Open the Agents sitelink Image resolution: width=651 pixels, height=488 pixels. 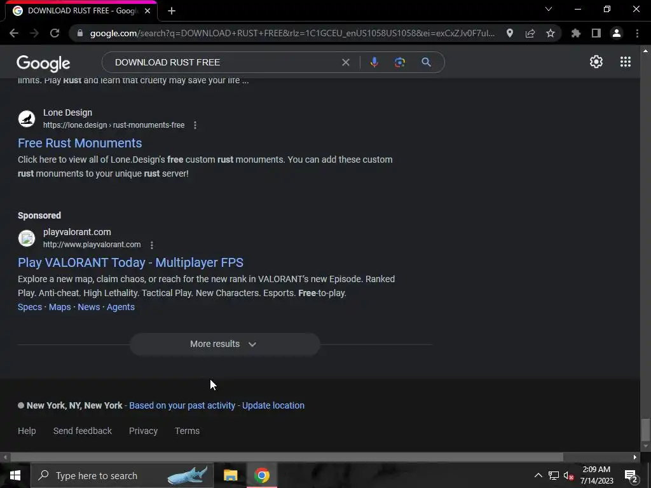click(120, 307)
